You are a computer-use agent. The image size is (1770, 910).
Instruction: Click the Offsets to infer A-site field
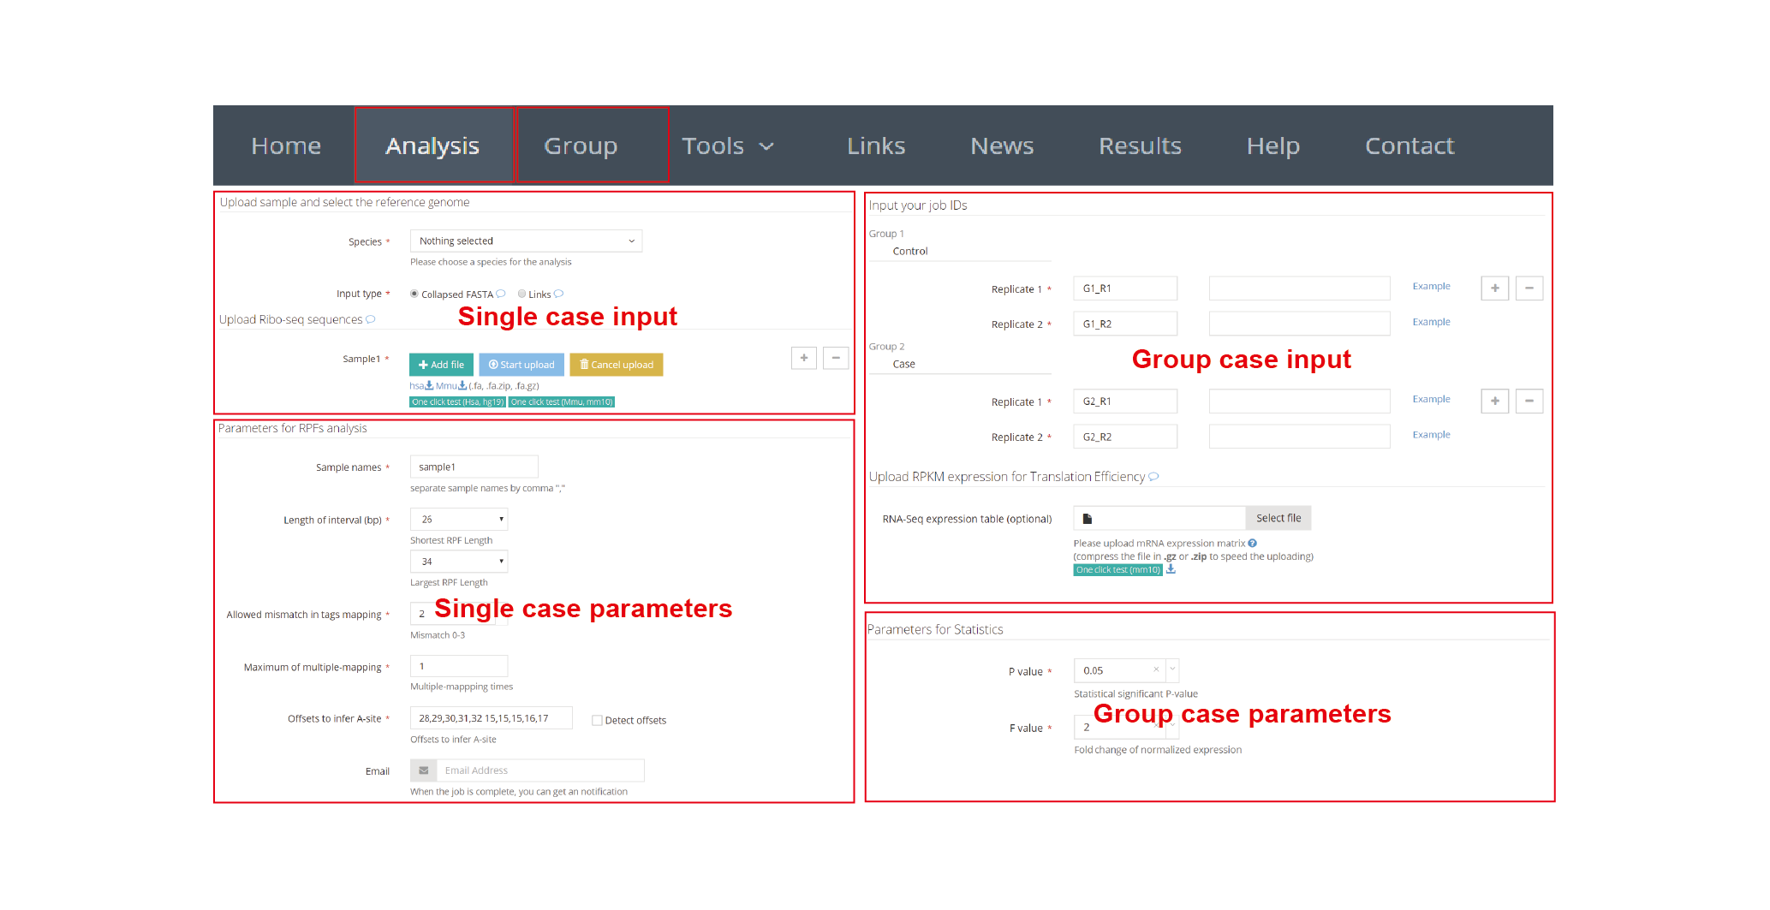click(x=491, y=718)
